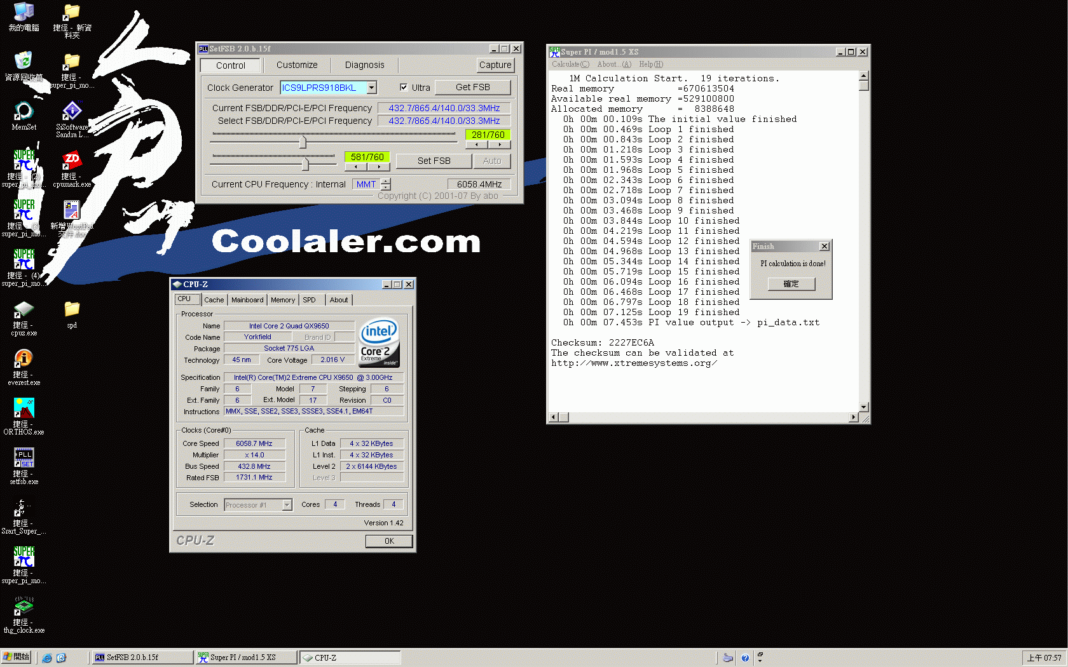
Task: Click Super PI vertical scrollbar up arrow
Action: pos(863,76)
